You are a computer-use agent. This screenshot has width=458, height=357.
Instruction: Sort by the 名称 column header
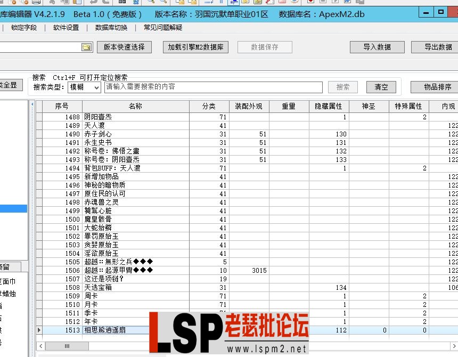135,106
